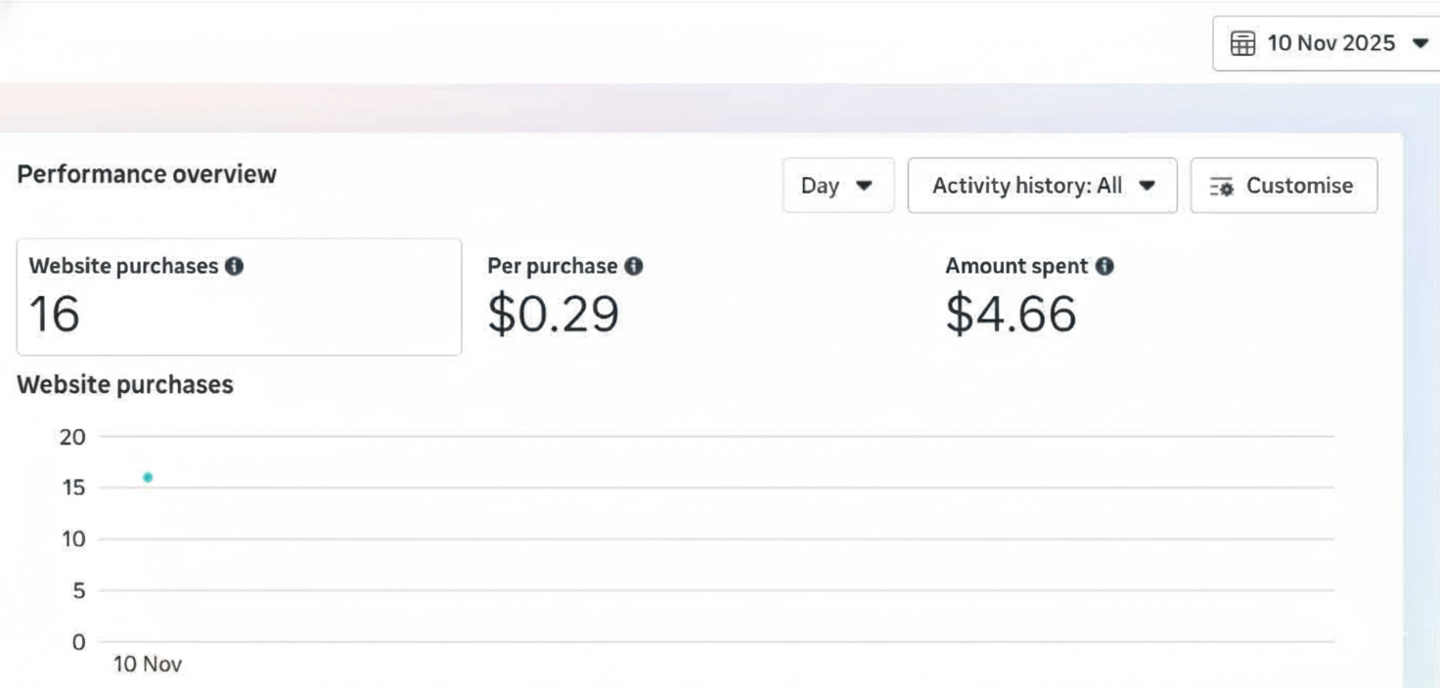
Task: Select the Per purchase metric
Action: click(x=552, y=266)
